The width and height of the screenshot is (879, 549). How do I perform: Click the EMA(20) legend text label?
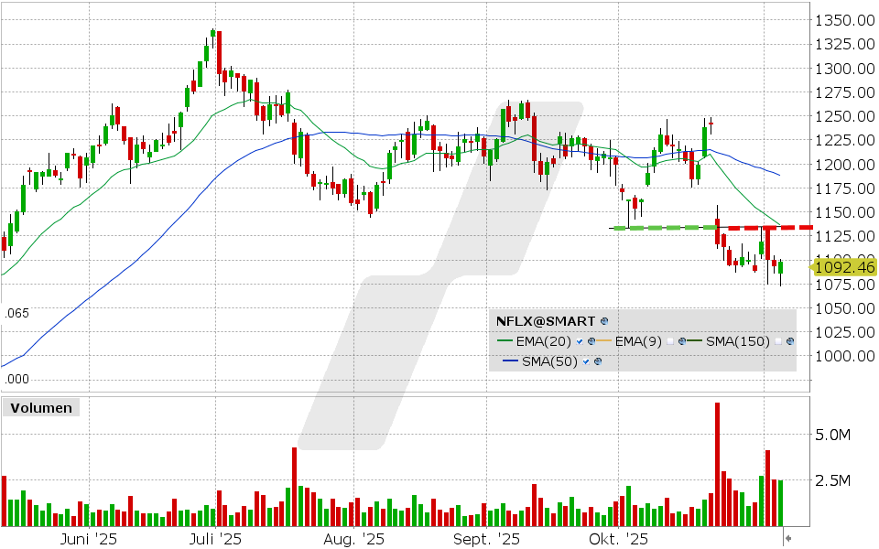coord(543,342)
